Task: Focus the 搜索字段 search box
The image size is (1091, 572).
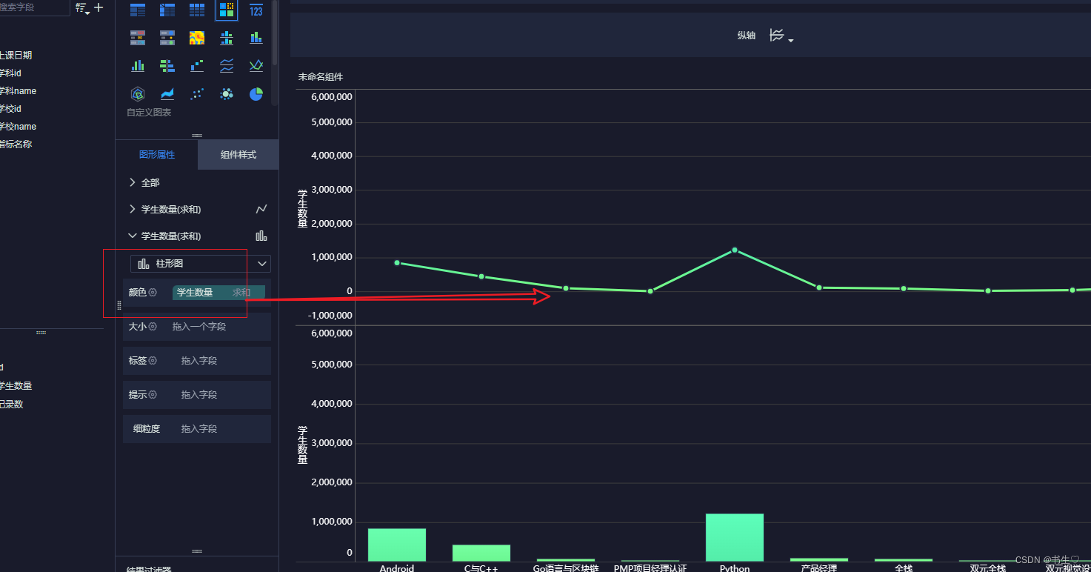Action: (x=33, y=7)
